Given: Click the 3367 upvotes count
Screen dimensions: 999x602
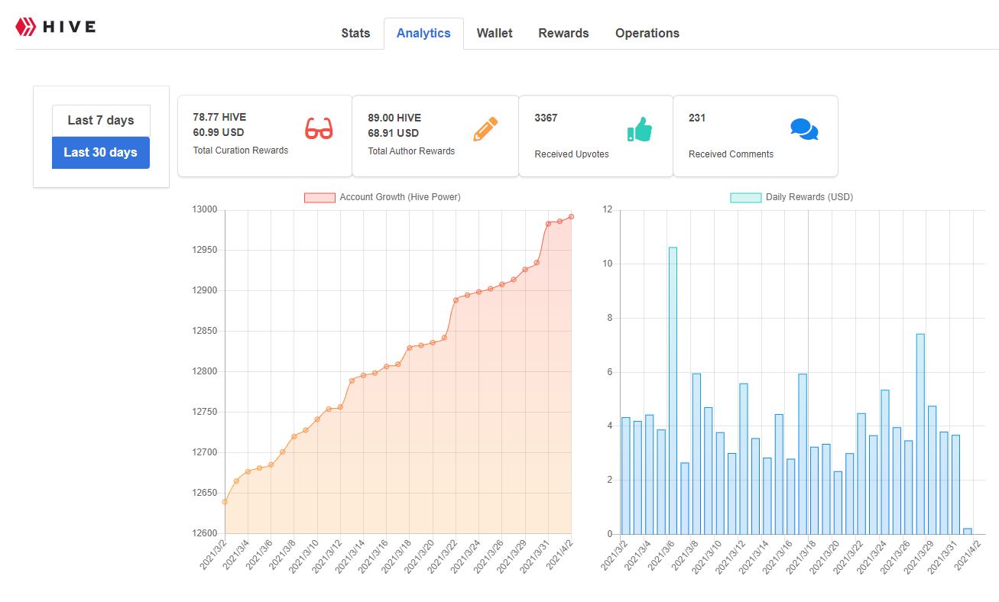Looking at the screenshot, I should tap(546, 118).
